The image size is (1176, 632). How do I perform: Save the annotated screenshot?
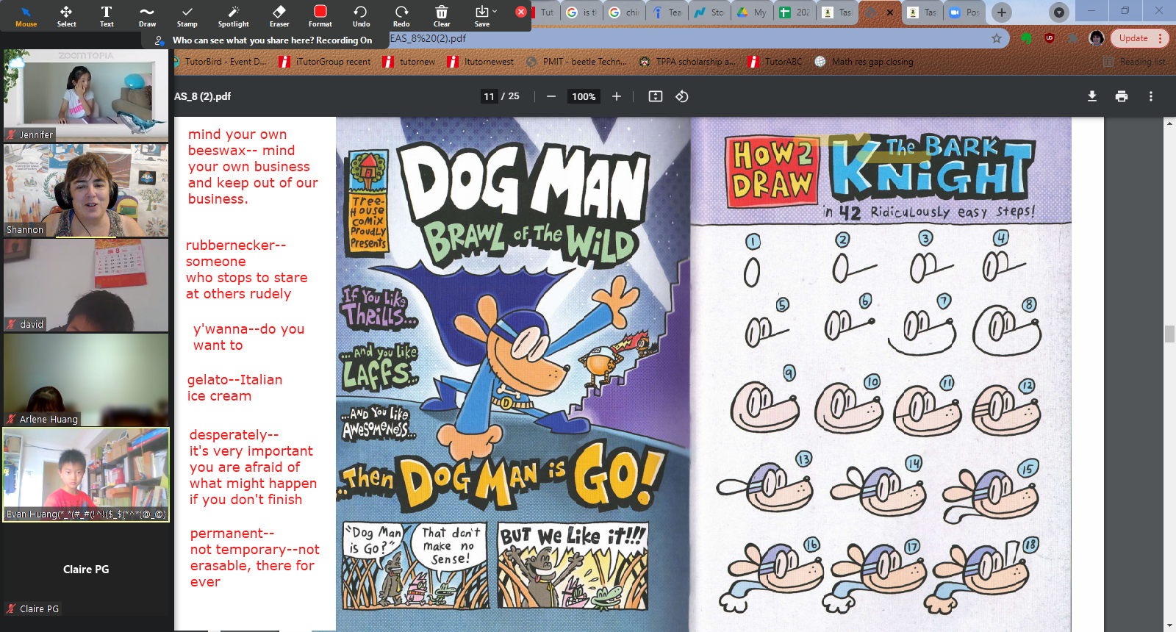point(481,15)
